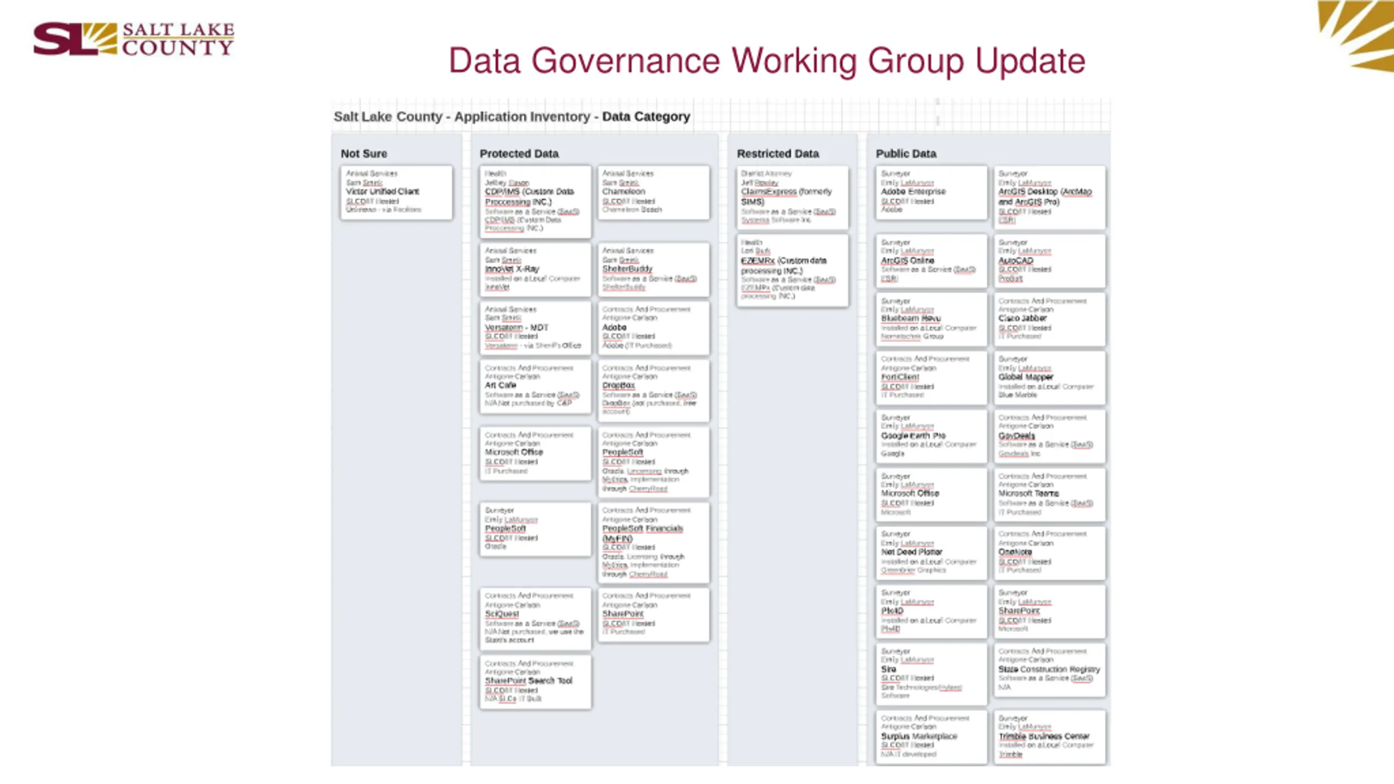Screen dimensions: 1394x784
Task: Select the Microsoft Teams card
Action: pyautogui.click(x=1050, y=495)
